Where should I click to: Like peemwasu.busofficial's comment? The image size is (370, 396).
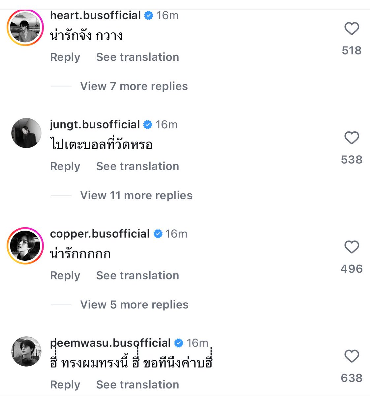coord(352,356)
